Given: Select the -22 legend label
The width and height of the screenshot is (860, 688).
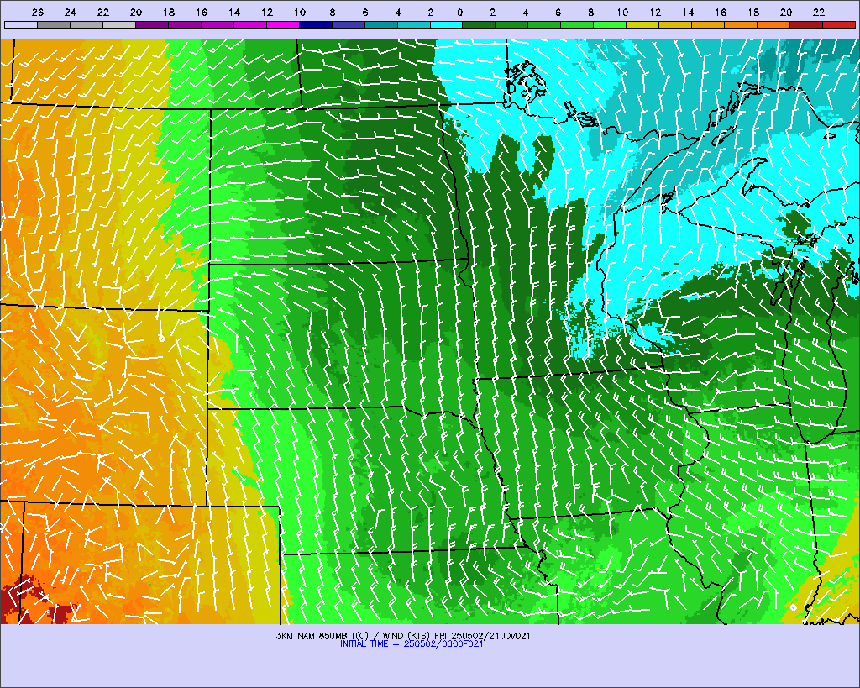Looking at the screenshot, I should (100, 13).
